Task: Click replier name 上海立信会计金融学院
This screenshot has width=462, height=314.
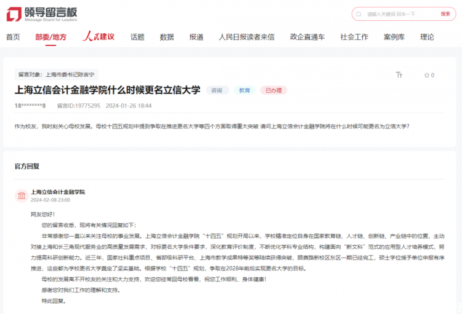Action: tap(58, 192)
